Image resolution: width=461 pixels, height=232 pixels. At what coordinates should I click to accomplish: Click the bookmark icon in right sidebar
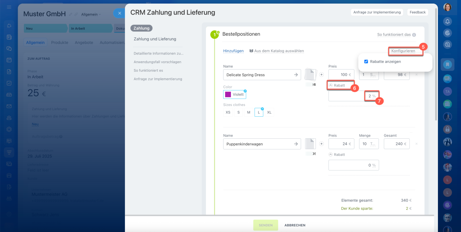click(447, 65)
